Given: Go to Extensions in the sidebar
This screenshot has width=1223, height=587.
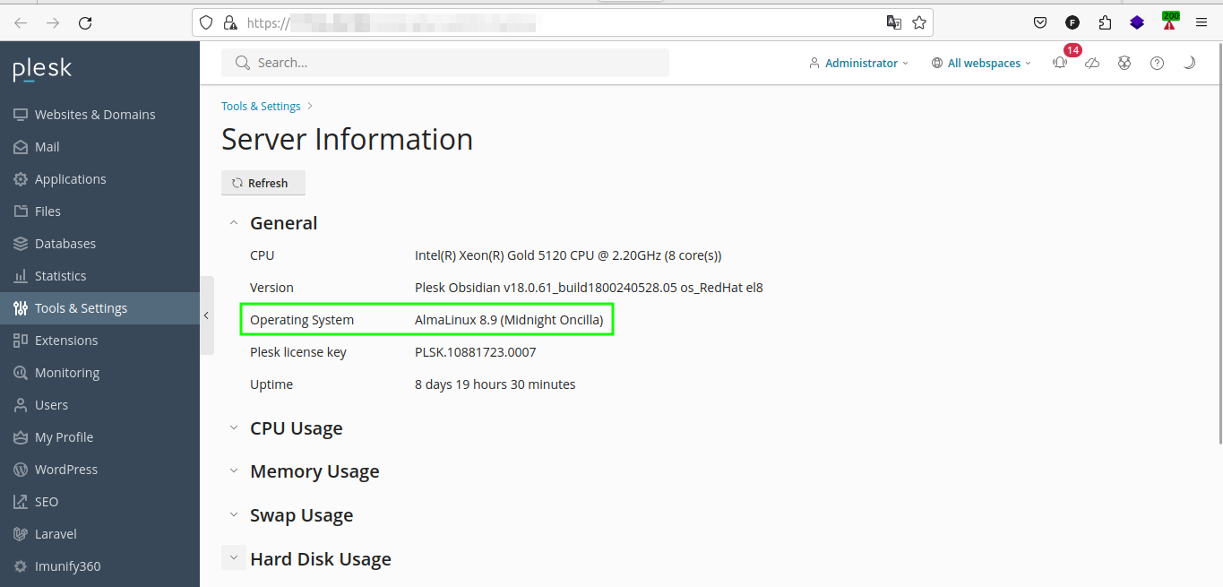Looking at the screenshot, I should click(x=66, y=341).
